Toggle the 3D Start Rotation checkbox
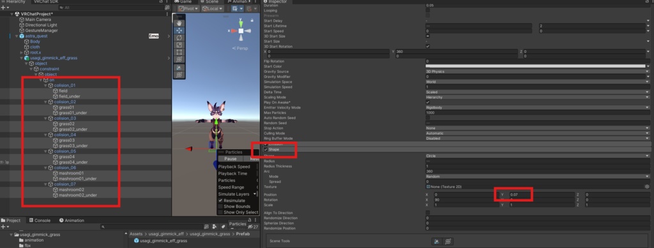The width and height of the screenshot is (654, 248). click(427, 46)
